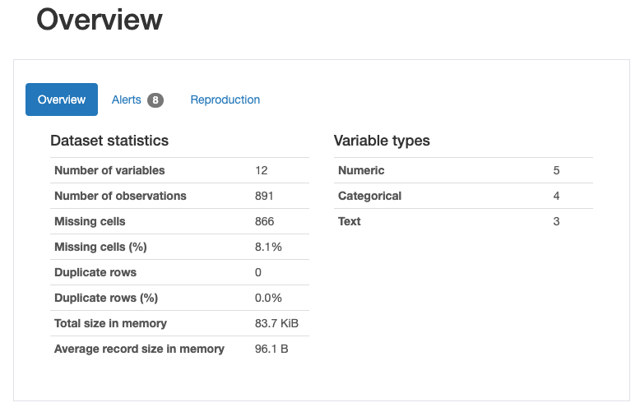Click the observations value 891
The height and width of the screenshot is (412, 640).
(264, 196)
